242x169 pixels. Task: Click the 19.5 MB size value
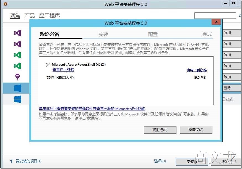click(199, 78)
